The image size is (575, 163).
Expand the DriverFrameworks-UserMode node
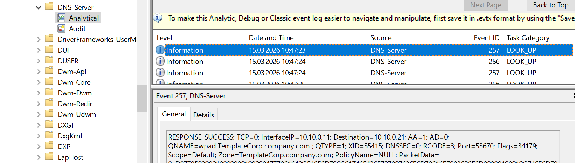tap(39, 40)
